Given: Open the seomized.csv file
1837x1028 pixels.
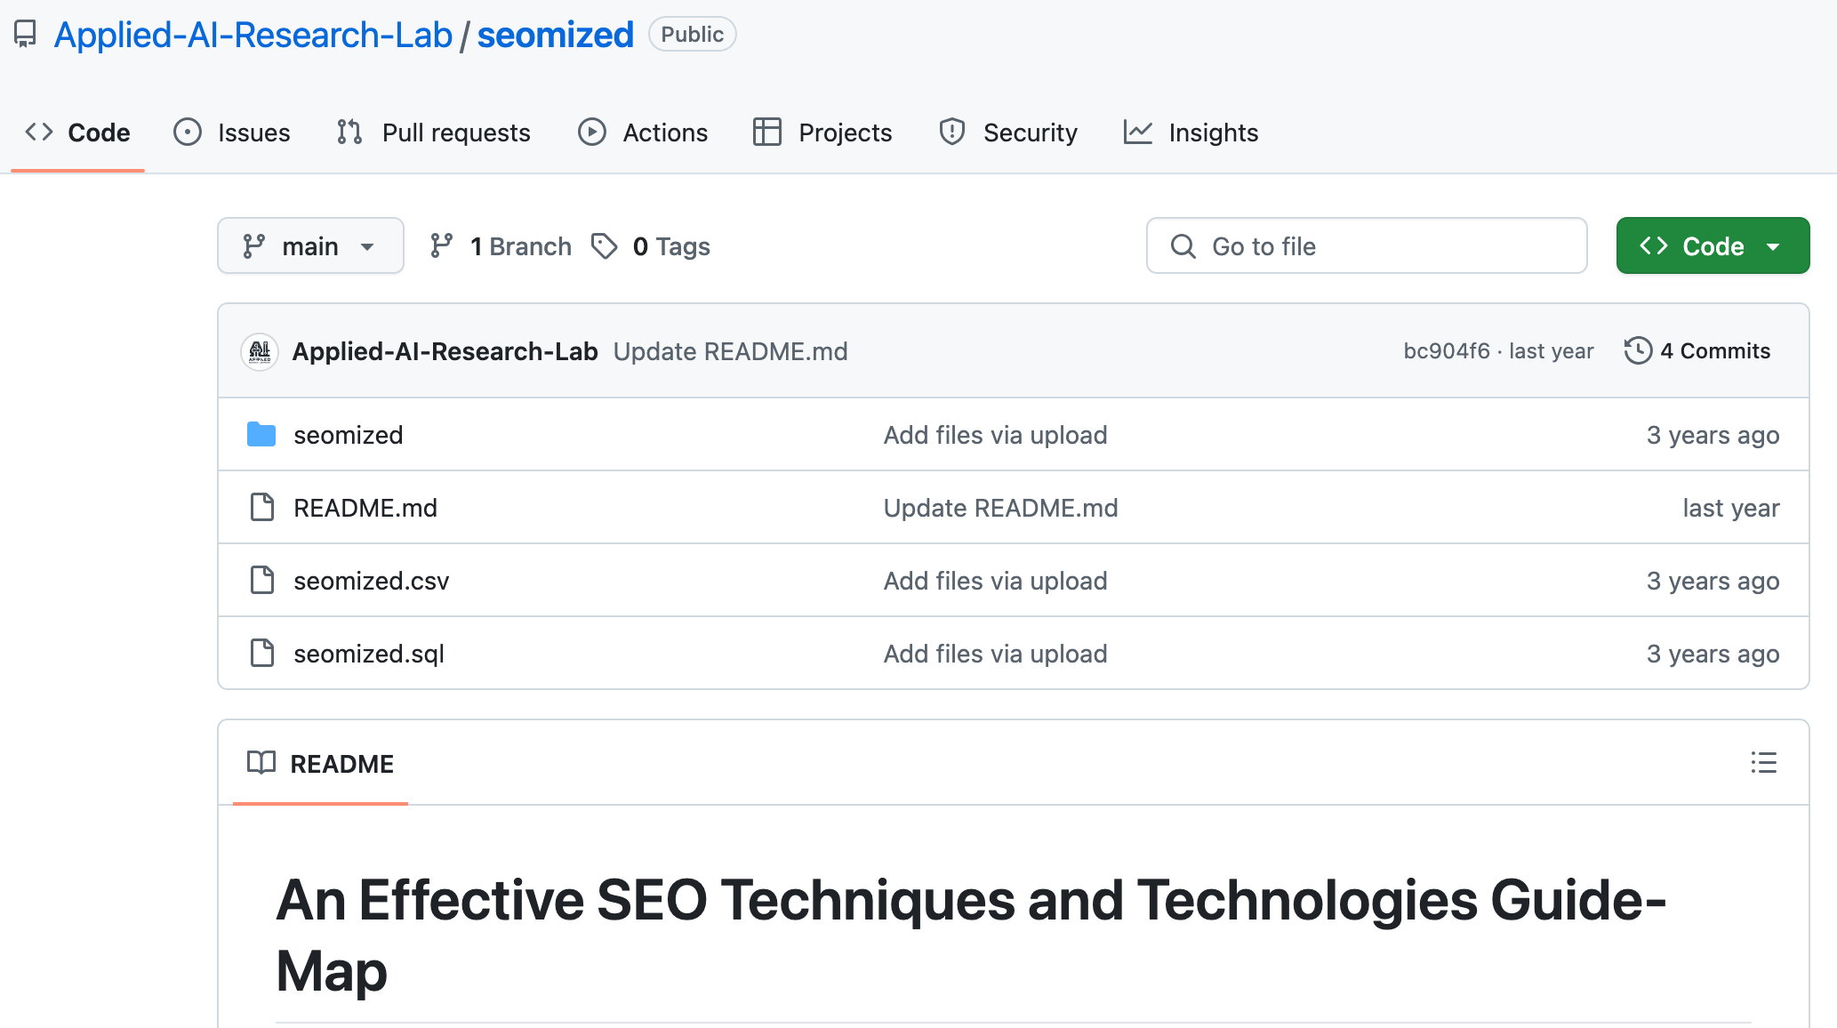Looking at the screenshot, I should click(x=372, y=581).
